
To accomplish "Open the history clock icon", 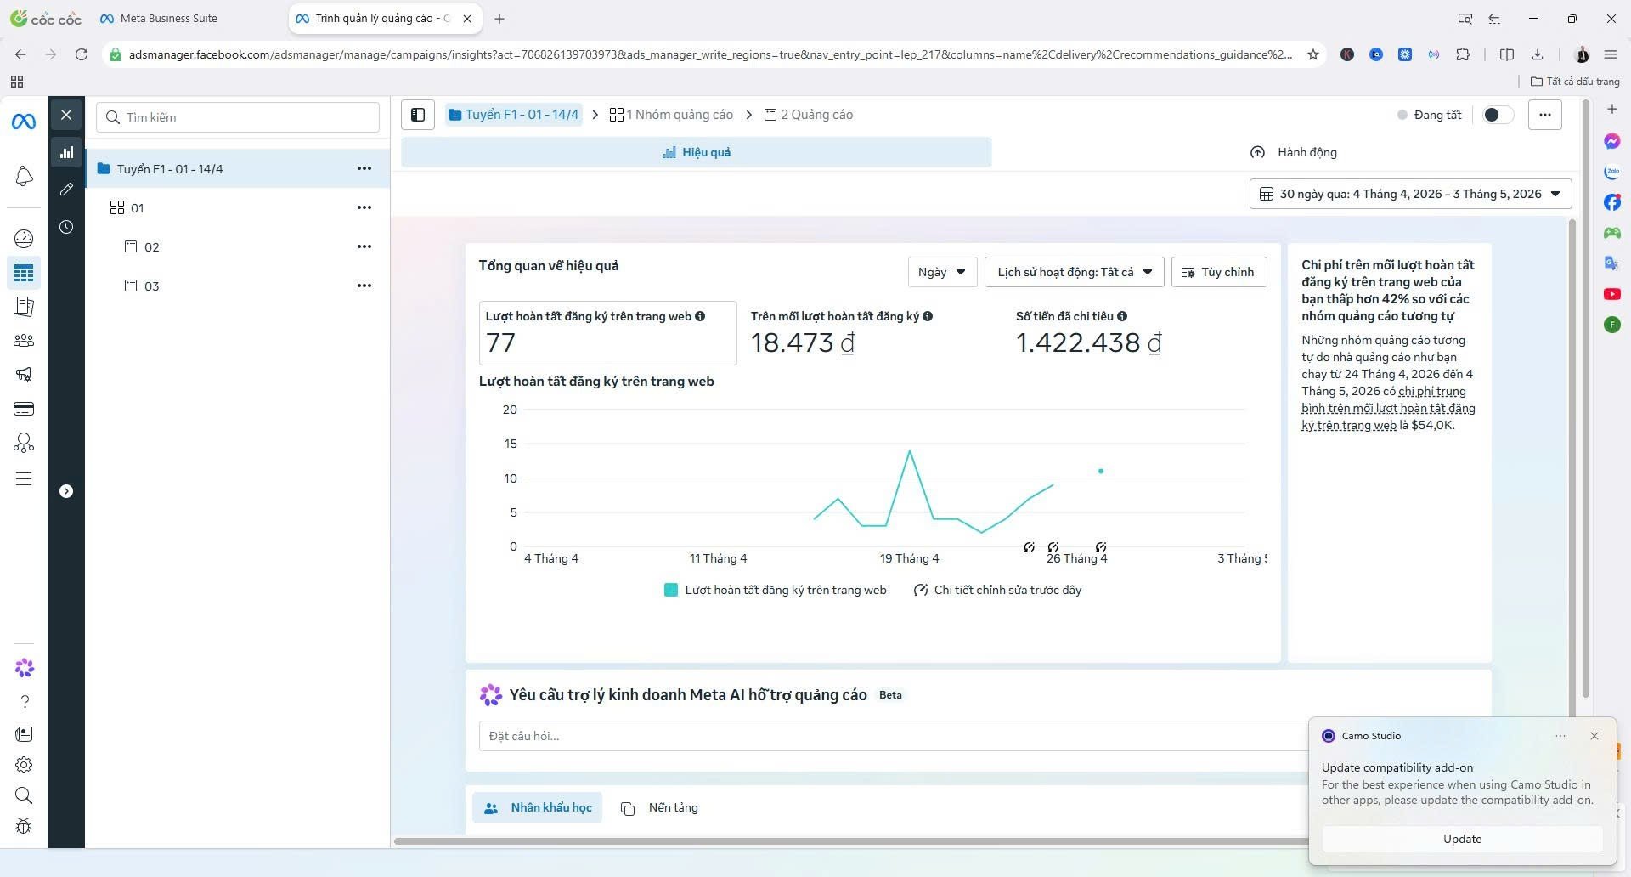I will pyautogui.click(x=66, y=227).
